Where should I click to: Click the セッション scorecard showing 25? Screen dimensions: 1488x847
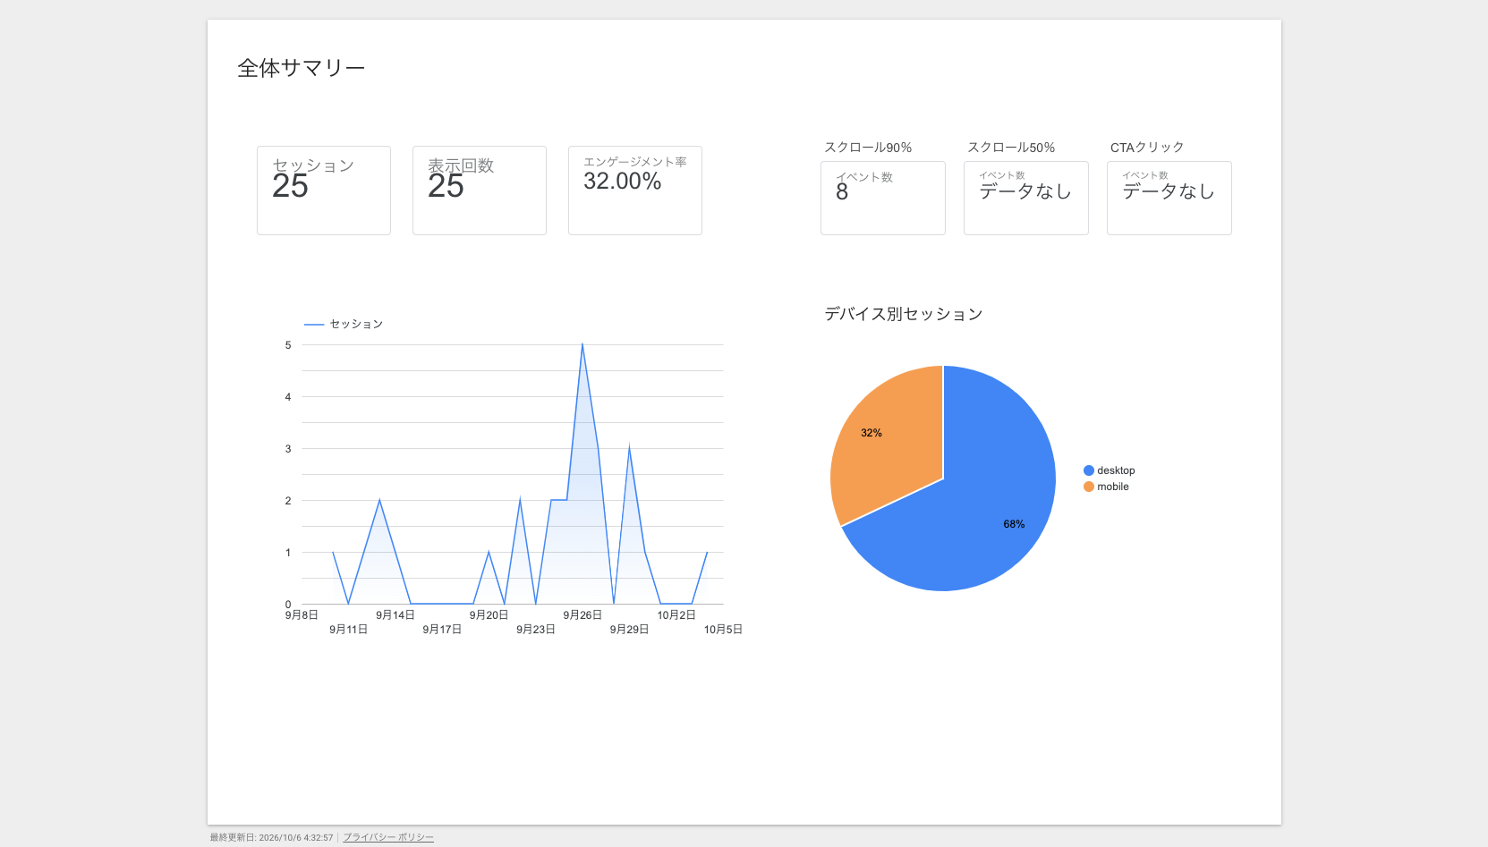[x=324, y=191]
